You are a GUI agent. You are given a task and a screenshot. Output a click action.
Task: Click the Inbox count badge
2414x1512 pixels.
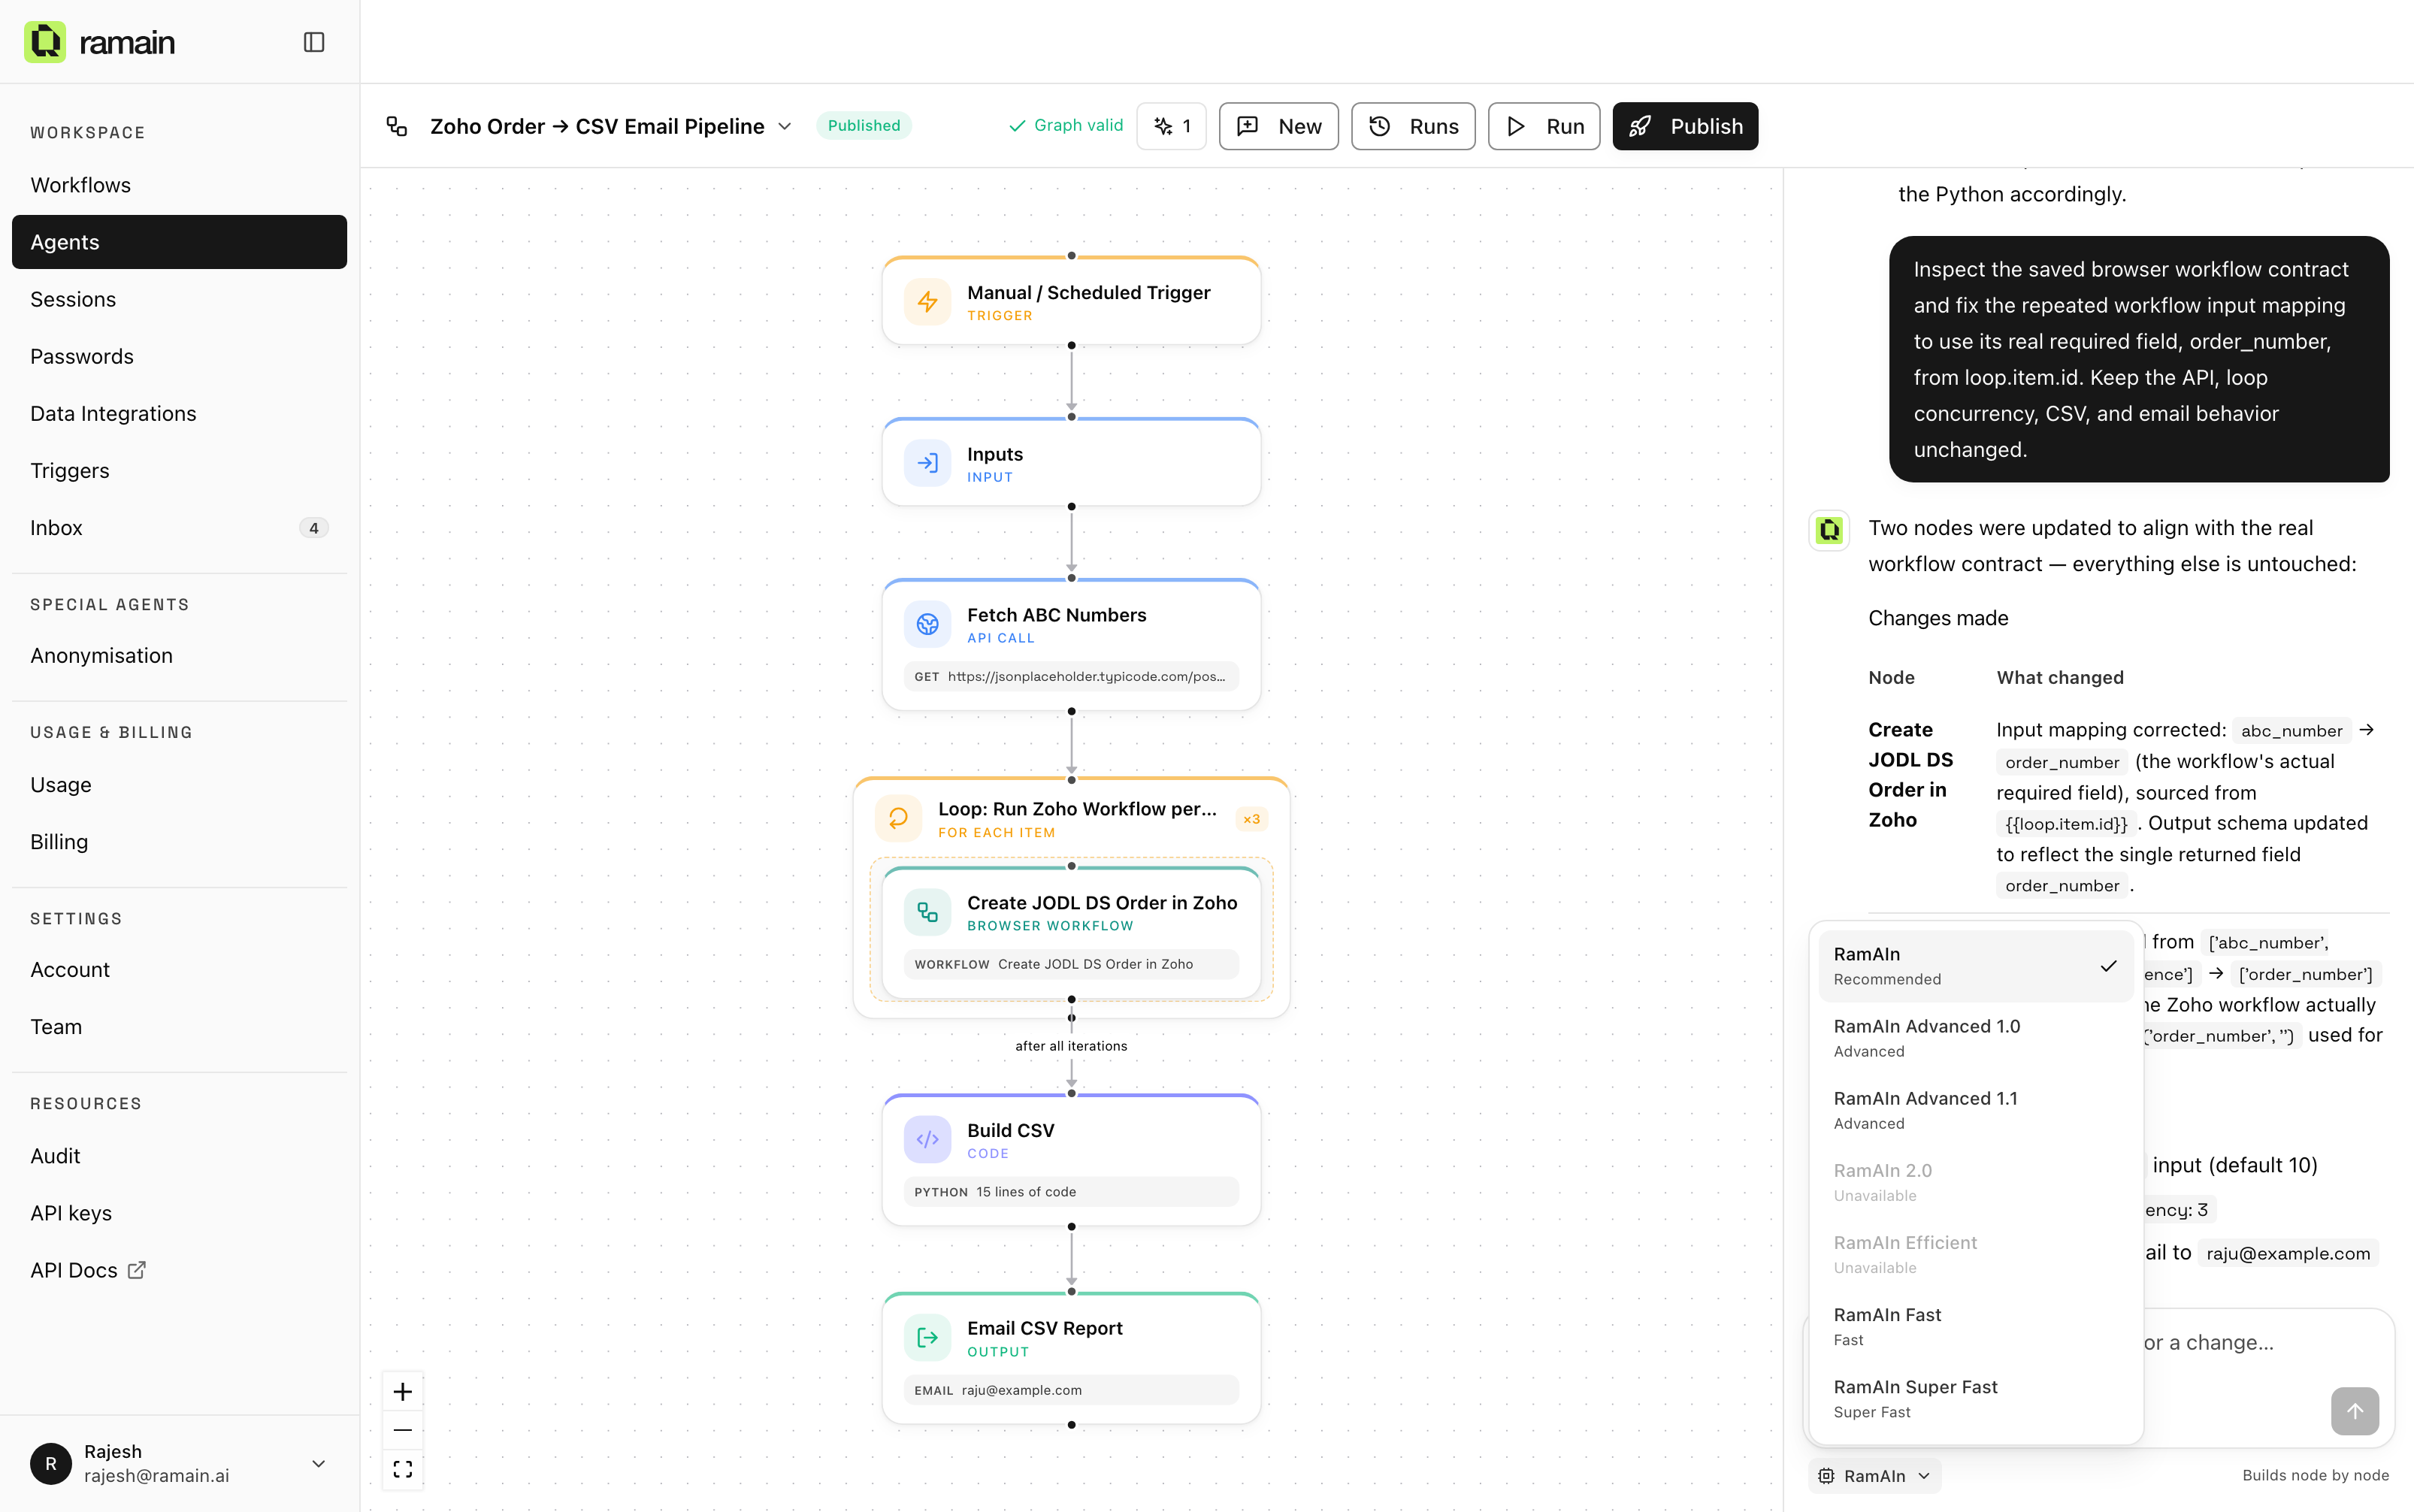coord(314,528)
